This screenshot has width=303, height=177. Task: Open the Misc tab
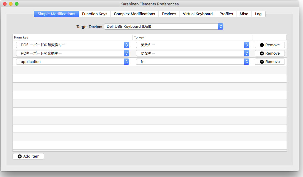(x=244, y=14)
